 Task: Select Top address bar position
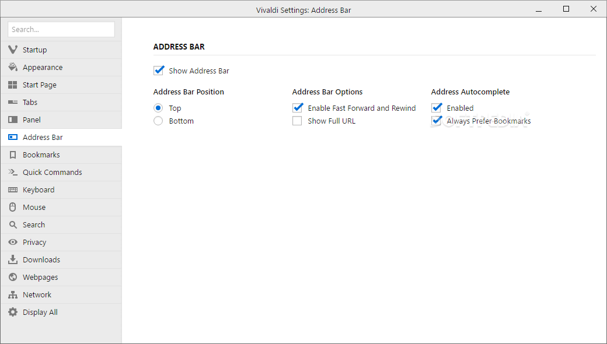point(158,108)
